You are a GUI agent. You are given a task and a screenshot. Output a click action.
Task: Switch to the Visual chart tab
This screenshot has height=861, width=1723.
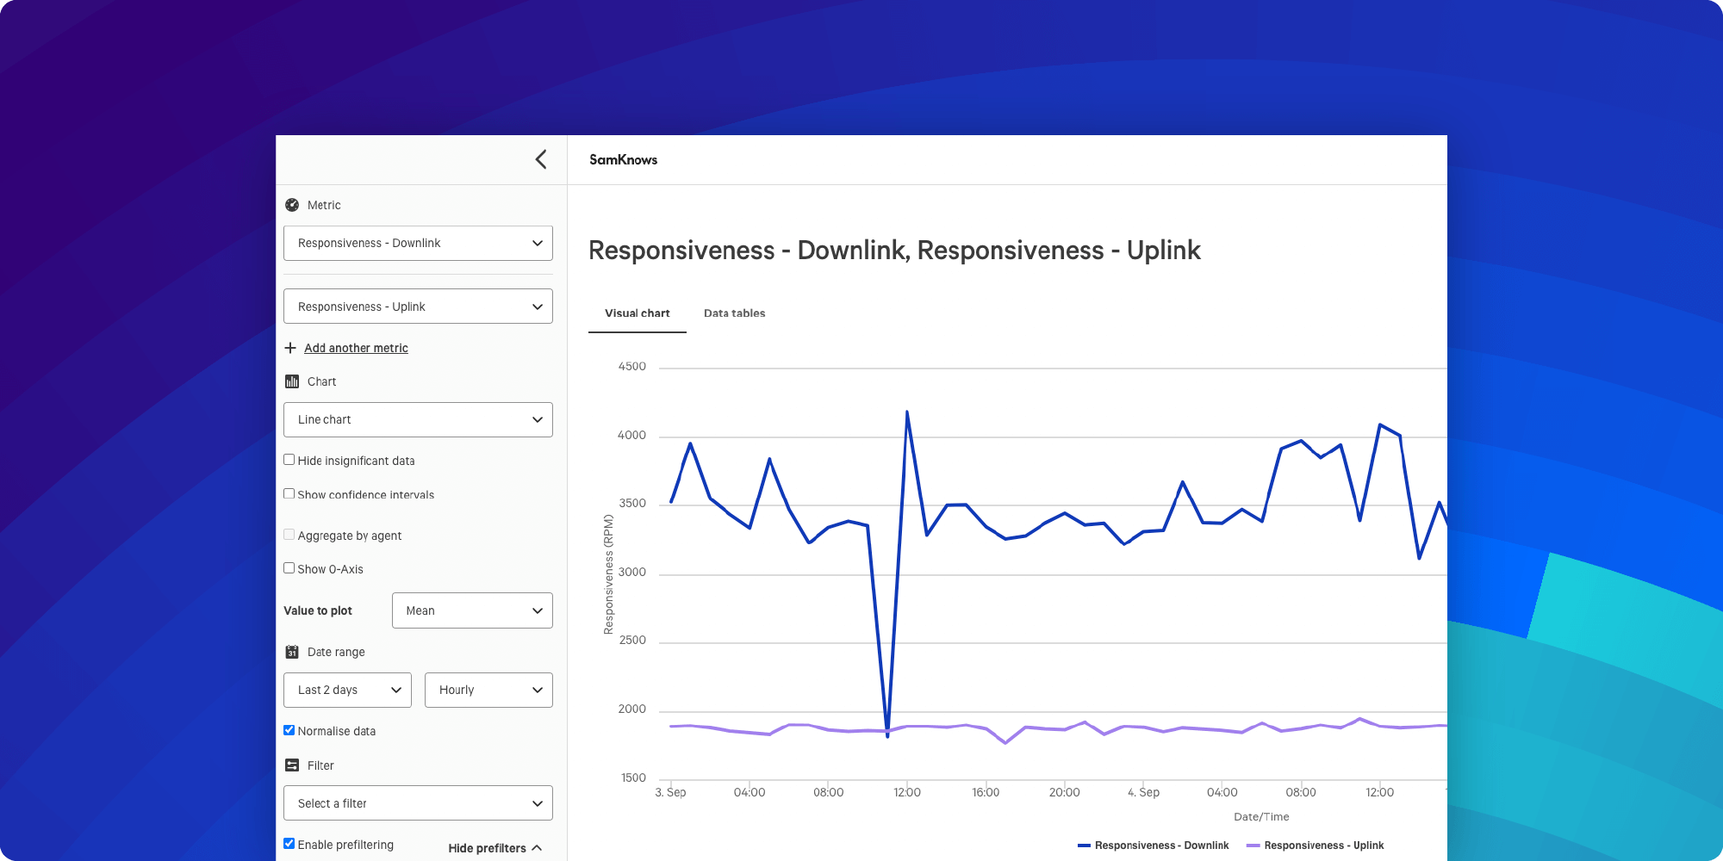coord(637,313)
